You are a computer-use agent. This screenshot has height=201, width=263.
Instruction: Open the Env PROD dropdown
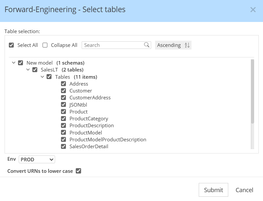coord(37,159)
